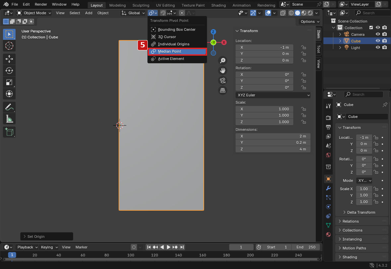391x269 pixels.
Task: Click the Outliner search field
Action: [x=371, y=13]
